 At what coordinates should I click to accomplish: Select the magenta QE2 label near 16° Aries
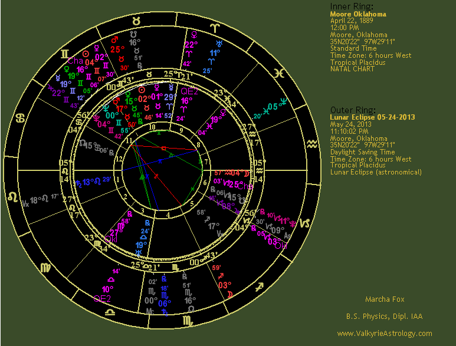pyautogui.click(x=189, y=91)
